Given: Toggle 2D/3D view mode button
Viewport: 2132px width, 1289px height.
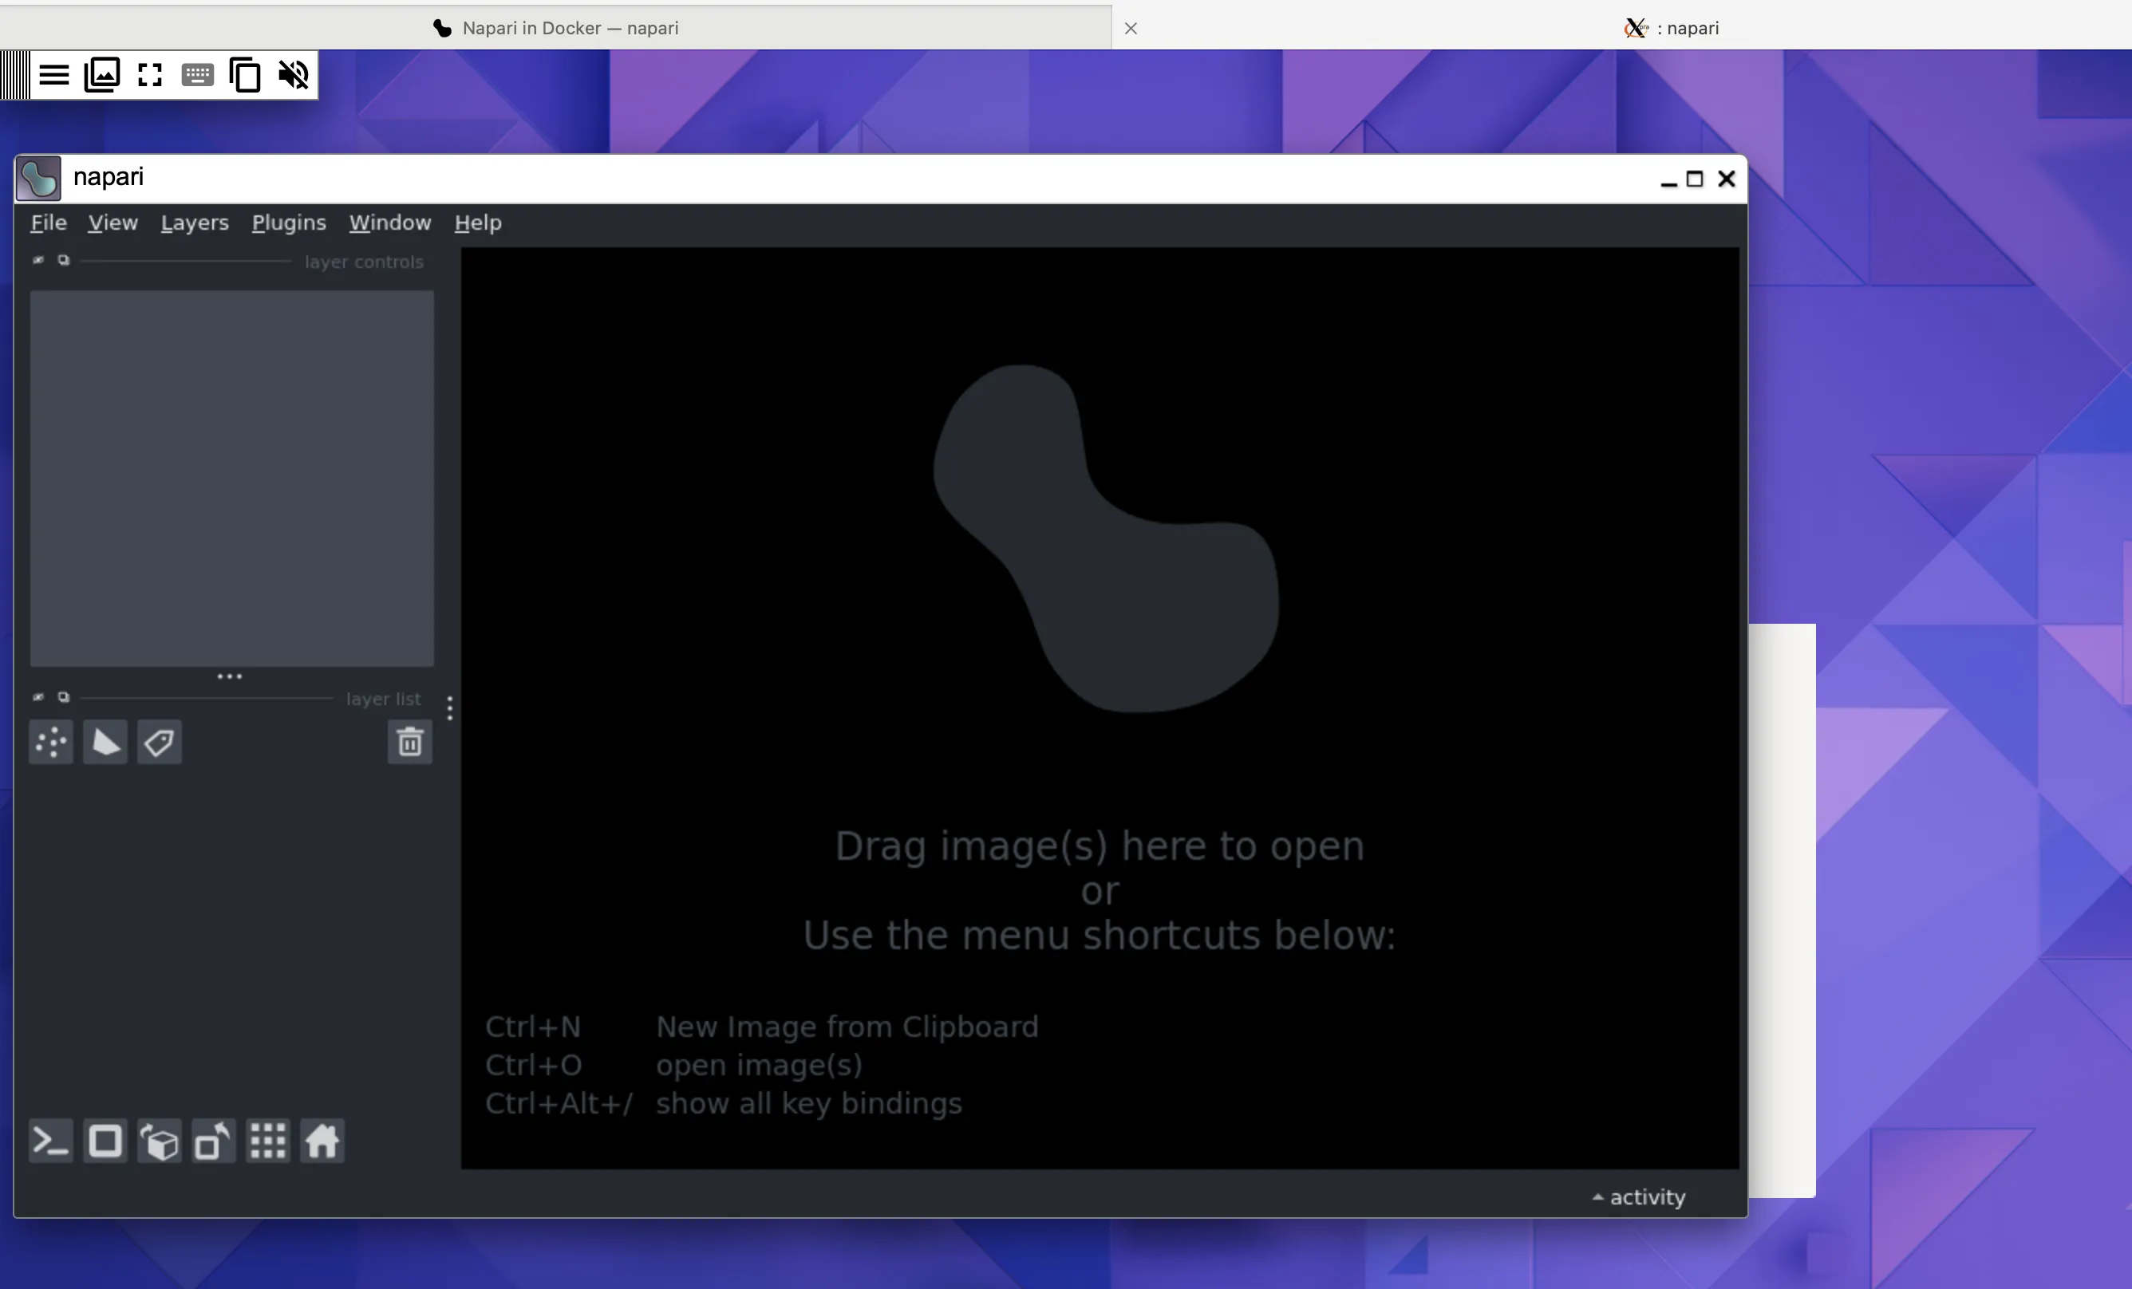Looking at the screenshot, I should 105,1141.
